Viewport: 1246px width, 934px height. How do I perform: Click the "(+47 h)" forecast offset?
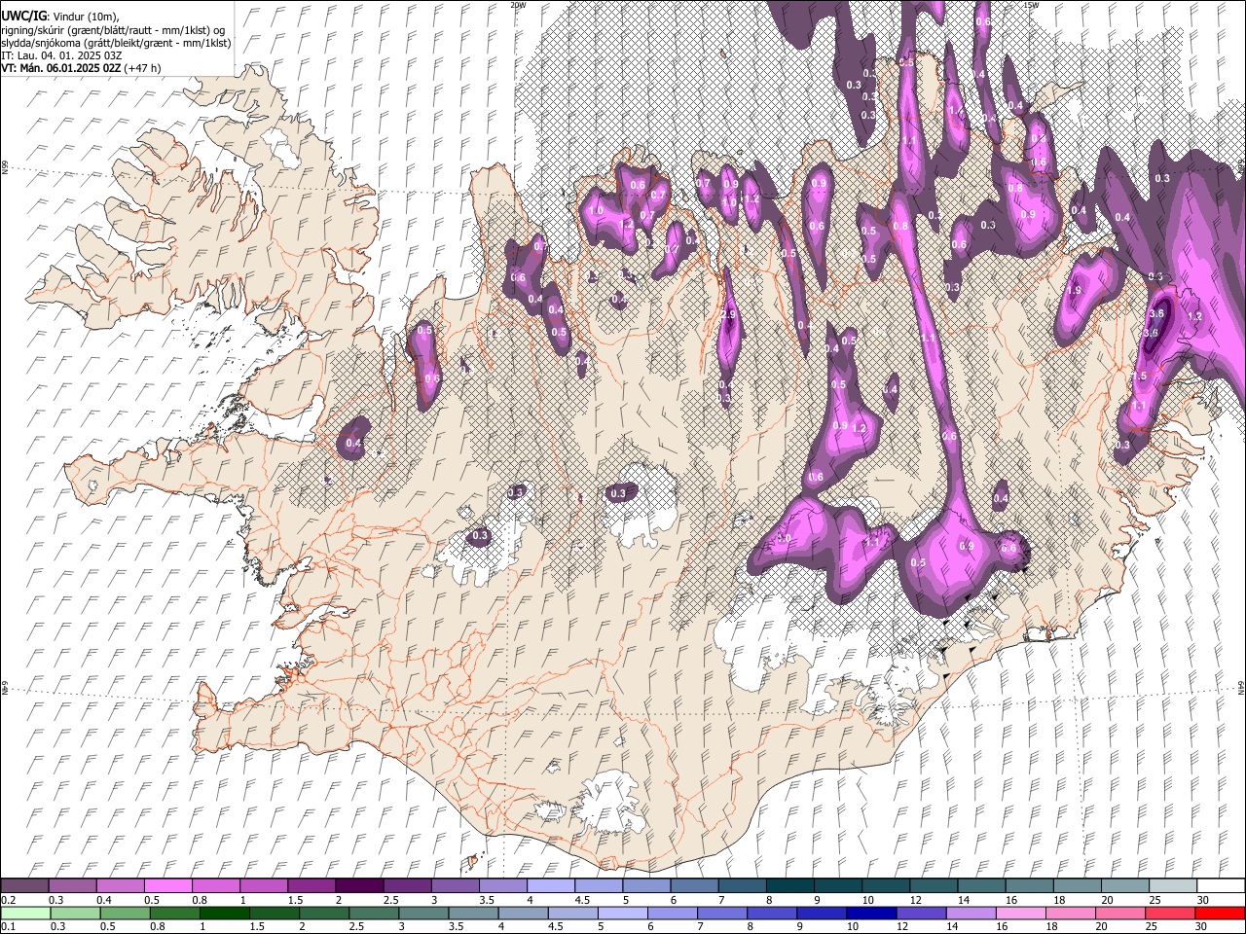(x=143, y=68)
